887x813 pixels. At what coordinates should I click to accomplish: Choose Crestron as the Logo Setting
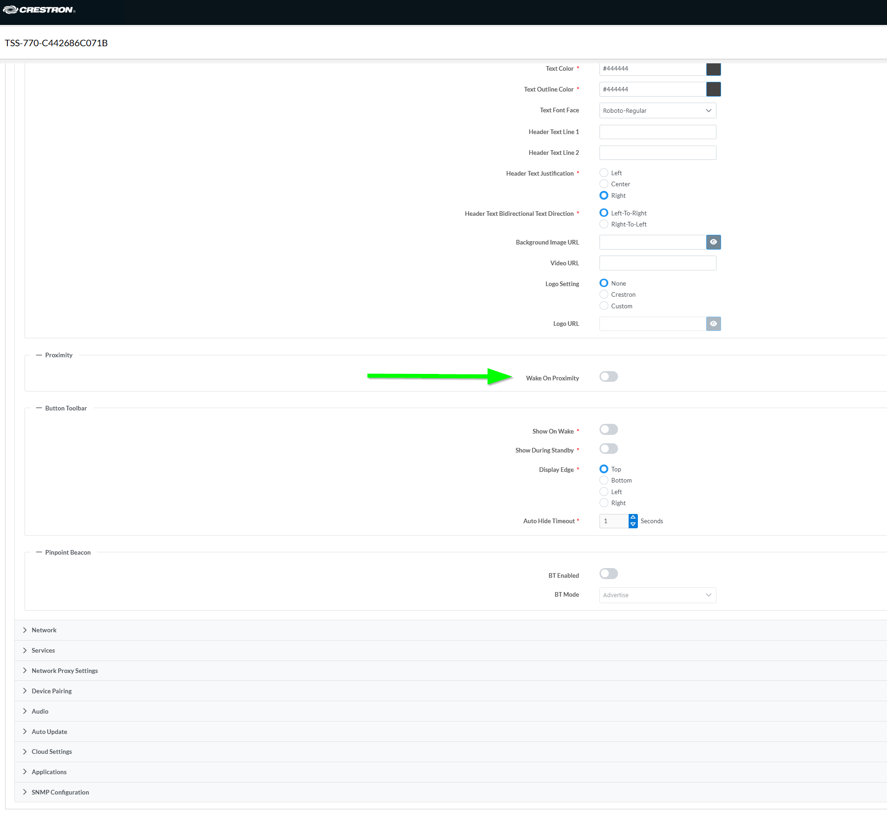coord(604,295)
